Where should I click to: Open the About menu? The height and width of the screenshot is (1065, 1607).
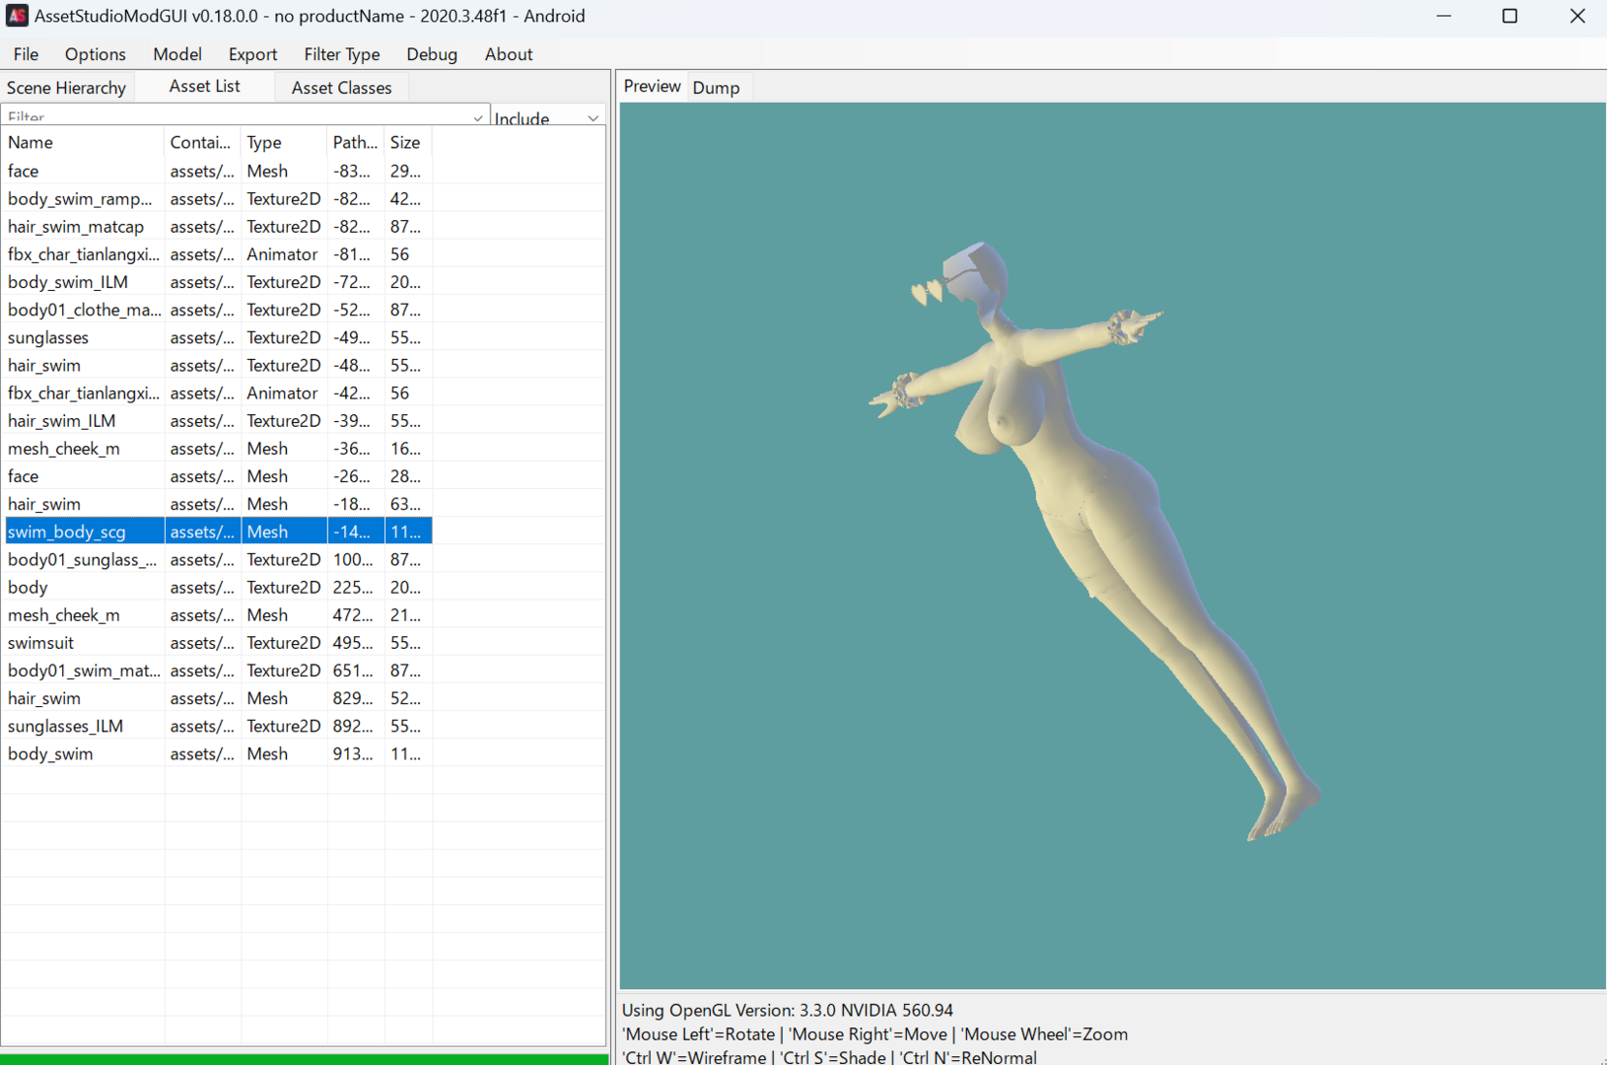click(509, 54)
